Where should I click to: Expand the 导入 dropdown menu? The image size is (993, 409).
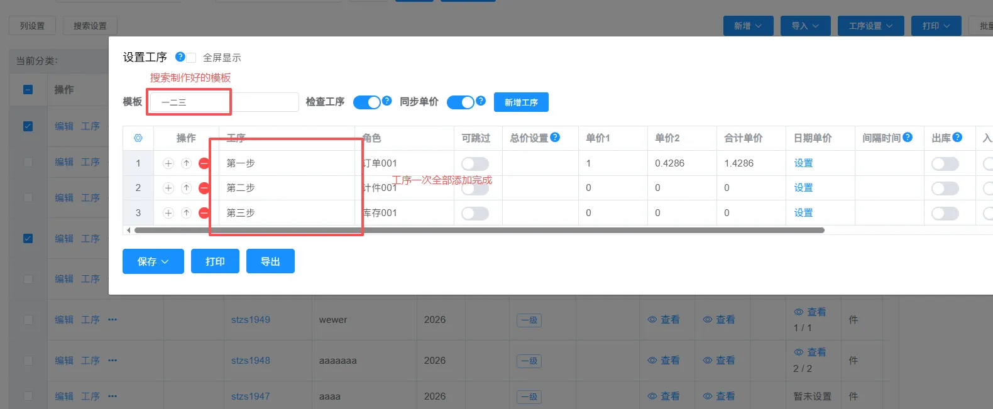pos(805,26)
